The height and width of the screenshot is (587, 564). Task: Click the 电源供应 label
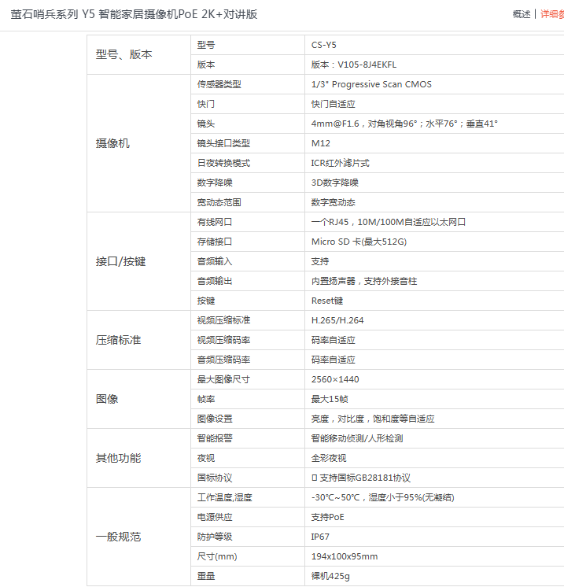(x=215, y=517)
